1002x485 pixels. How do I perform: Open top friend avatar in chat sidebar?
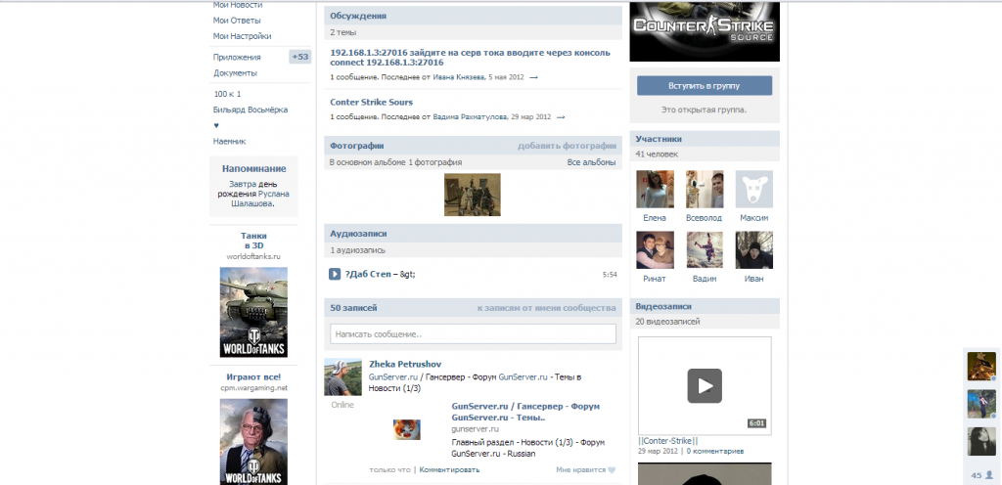tap(981, 366)
